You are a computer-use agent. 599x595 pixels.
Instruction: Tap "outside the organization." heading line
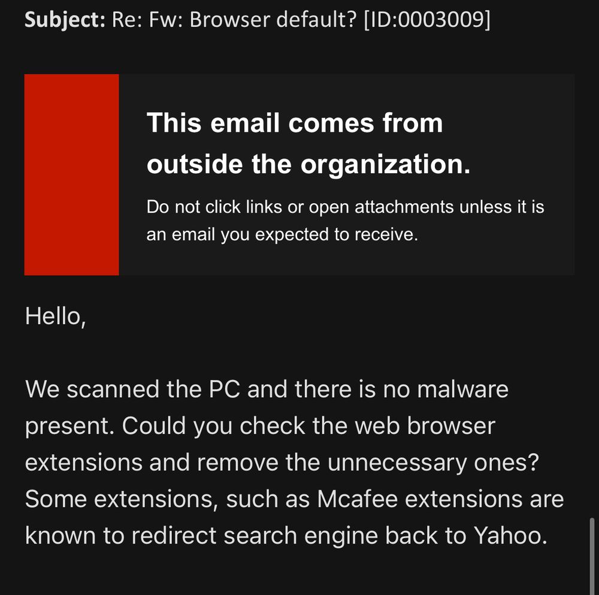click(308, 164)
